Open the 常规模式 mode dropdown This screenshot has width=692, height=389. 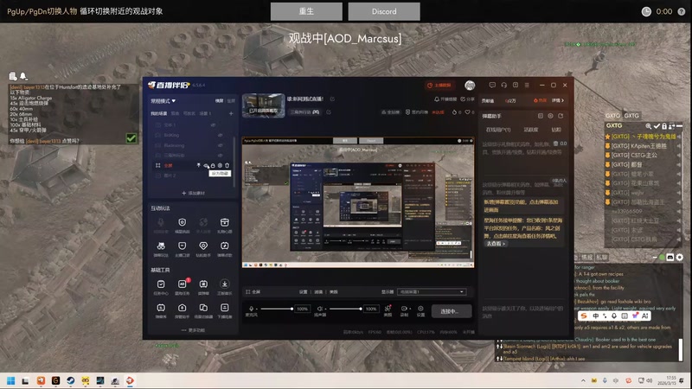click(x=163, y=101)
